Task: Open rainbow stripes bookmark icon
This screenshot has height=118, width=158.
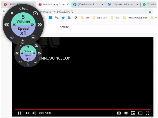Action: (x=57, y=18)
